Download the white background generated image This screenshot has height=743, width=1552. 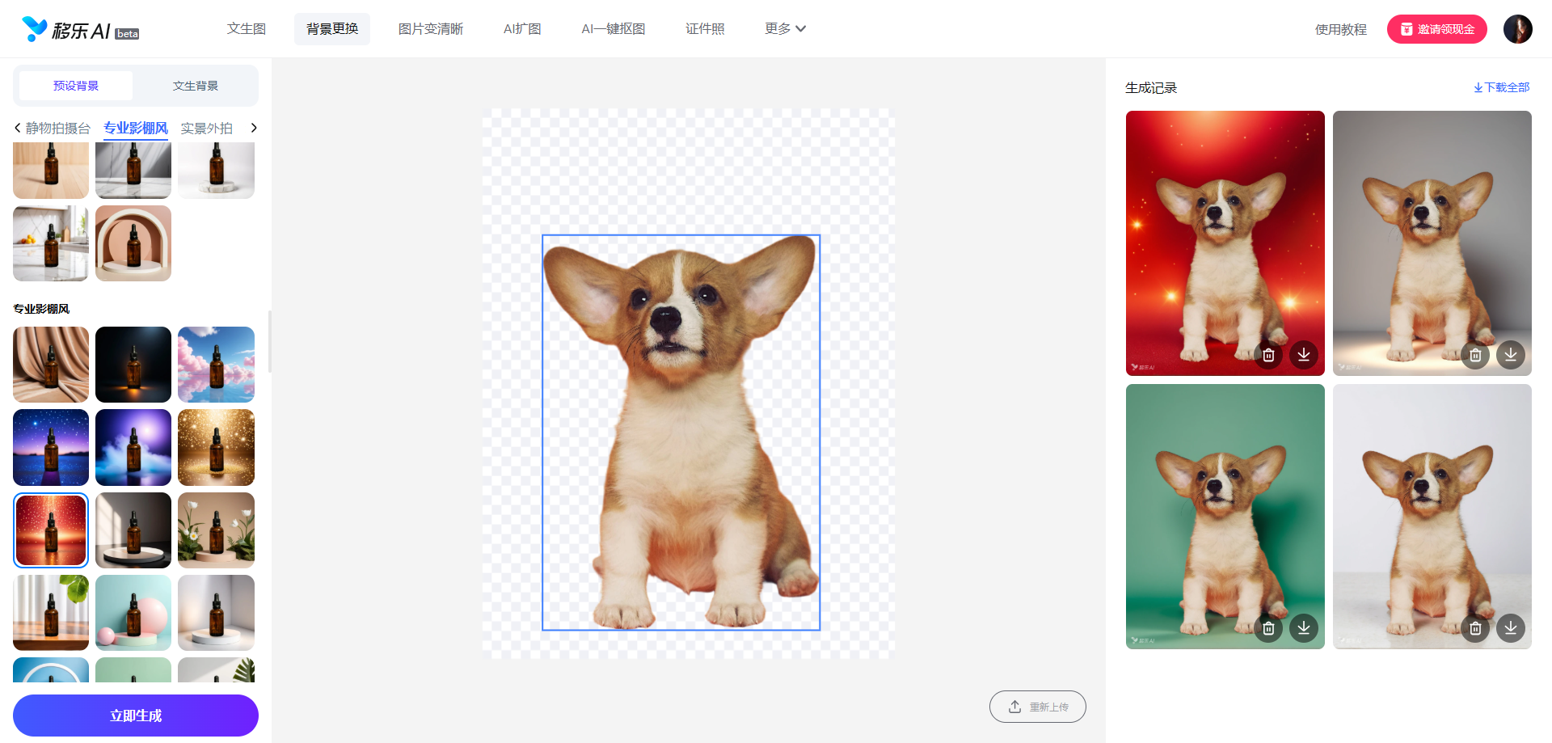1511,628
